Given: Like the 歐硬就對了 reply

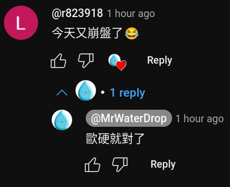Looking at the screenshot, I should [x=92, y=165].
